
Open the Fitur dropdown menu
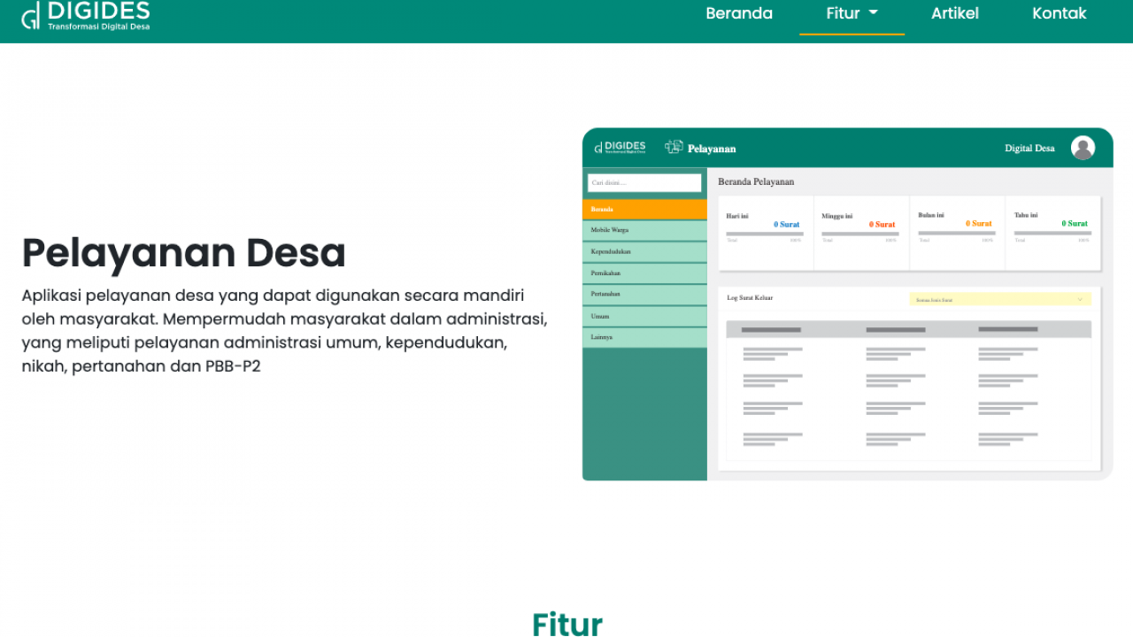coord(852,13)
